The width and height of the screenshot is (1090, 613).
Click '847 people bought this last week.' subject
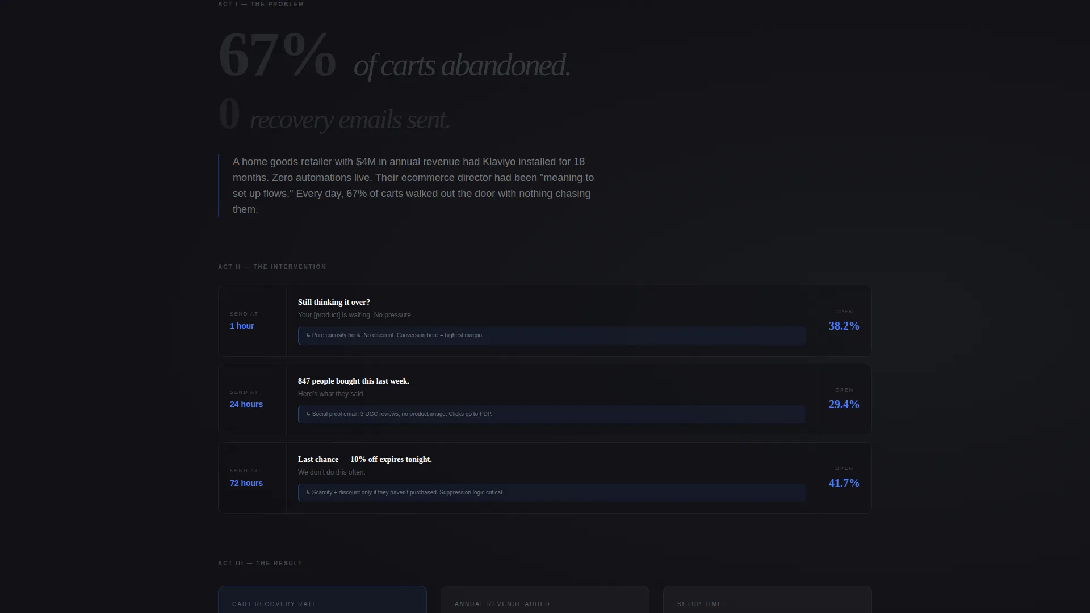click(353, 381)
